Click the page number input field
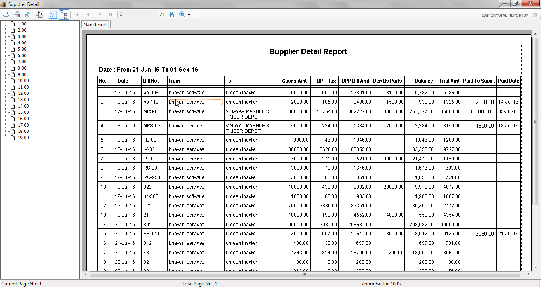541x287 pixels. click(138, 15)
